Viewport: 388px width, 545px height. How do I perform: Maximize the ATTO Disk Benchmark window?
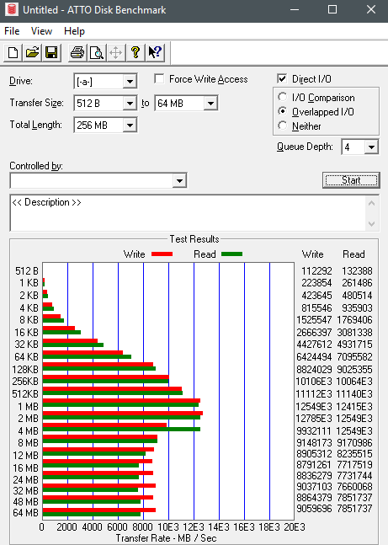coord(332,9)
